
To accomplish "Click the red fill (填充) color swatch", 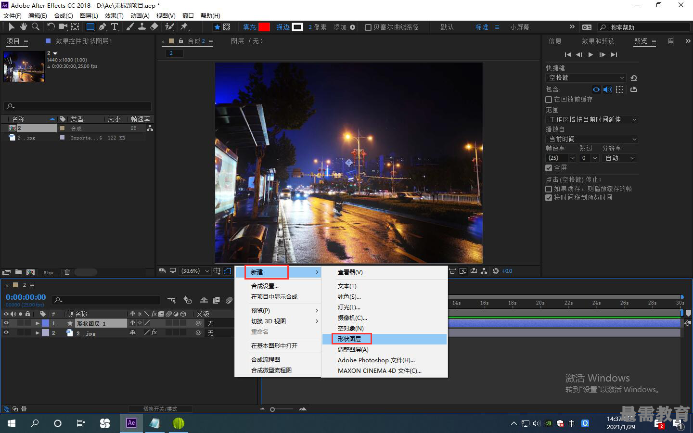I will click(x=264, y=27).
